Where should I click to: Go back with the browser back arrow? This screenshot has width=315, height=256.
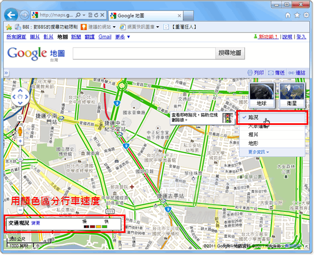(x=11, y=15)
